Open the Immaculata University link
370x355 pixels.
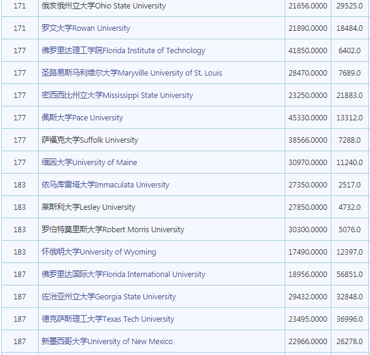click(x=105, y=185)
